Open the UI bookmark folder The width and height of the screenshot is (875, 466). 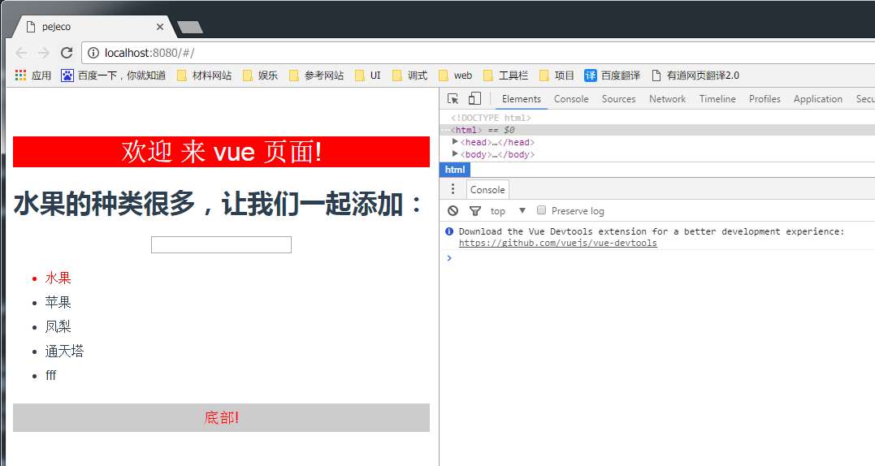368,76
